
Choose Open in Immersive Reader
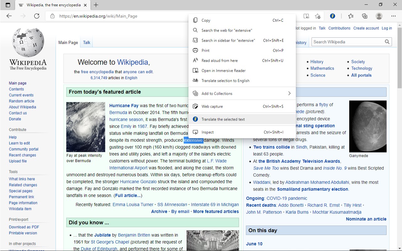(242, 71)
